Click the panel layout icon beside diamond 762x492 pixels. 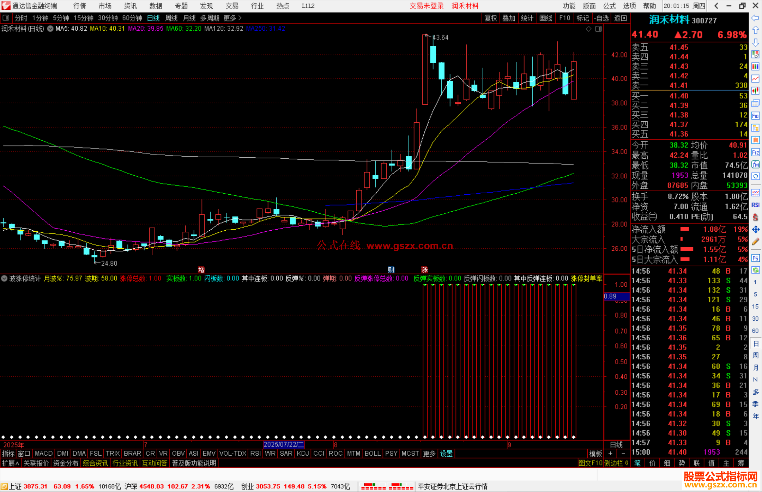click(x=598, y=29)
